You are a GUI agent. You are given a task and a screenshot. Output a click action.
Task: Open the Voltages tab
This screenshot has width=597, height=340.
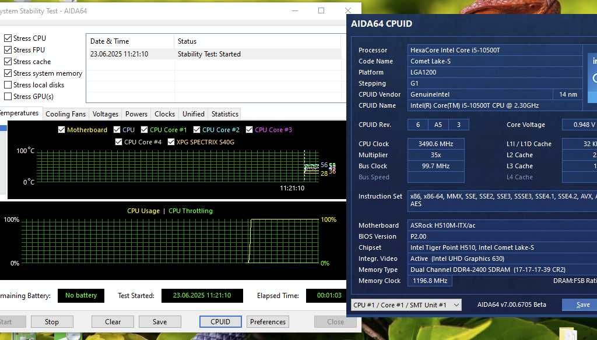pos(106,114)
